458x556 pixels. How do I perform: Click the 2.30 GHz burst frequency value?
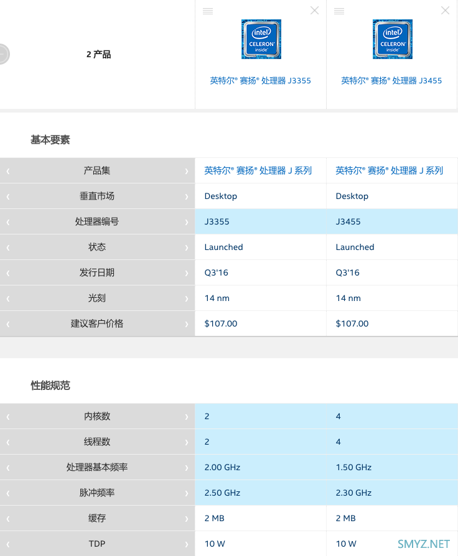click(x=353, y=493)
